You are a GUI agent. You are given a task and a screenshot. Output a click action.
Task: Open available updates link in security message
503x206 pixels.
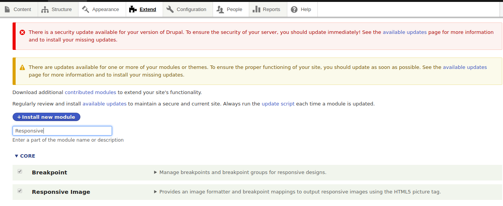click(x=405, y=32)
